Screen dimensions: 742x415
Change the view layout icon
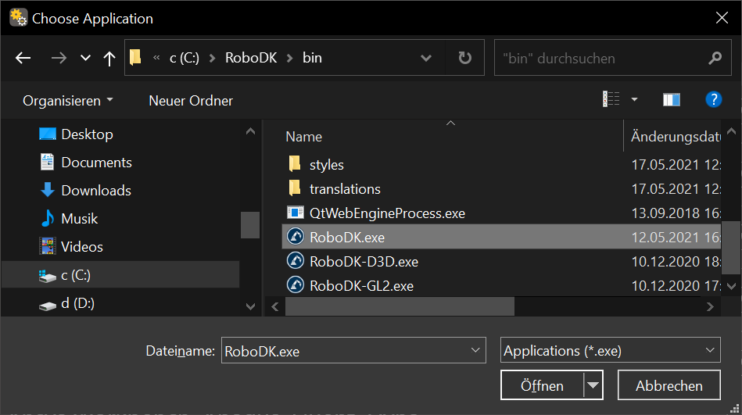[611, 99]
